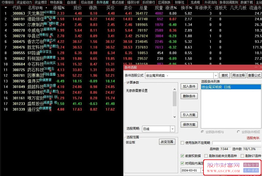Open the 选股周期 dropdown arrow
Screen dimensions: 262x176
[172, 129]
